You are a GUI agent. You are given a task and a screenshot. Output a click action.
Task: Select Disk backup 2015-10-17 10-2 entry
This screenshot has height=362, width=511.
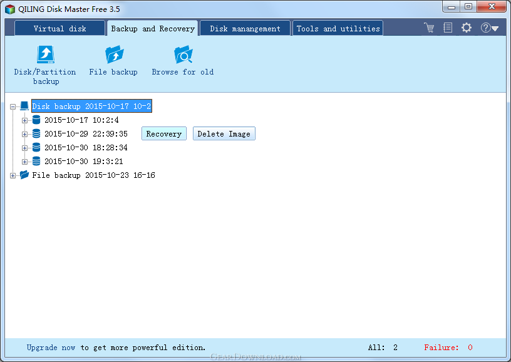click(91, 106)
